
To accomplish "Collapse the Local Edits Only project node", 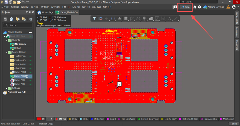I will (x=4, y=37).
